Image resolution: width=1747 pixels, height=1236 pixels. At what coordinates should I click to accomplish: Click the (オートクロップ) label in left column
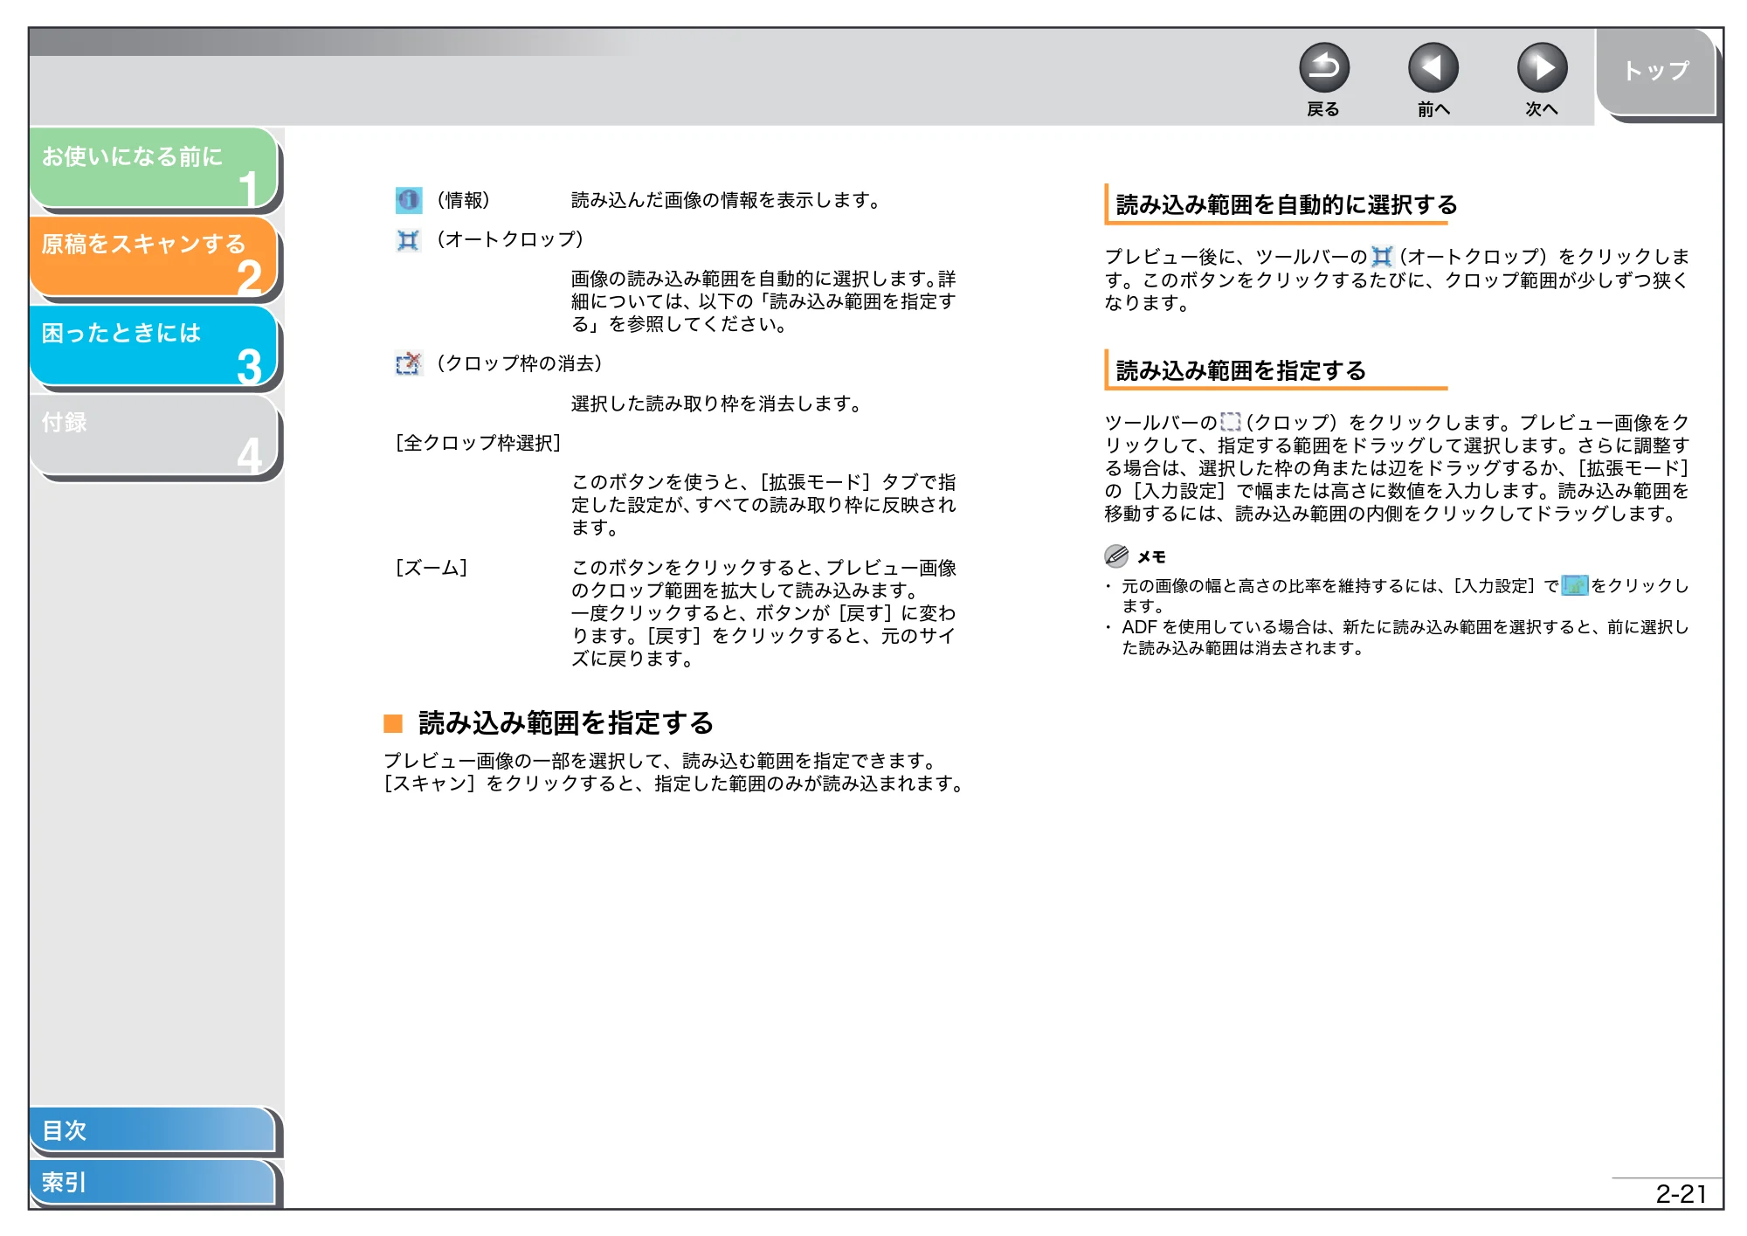(x=510, y=239)
